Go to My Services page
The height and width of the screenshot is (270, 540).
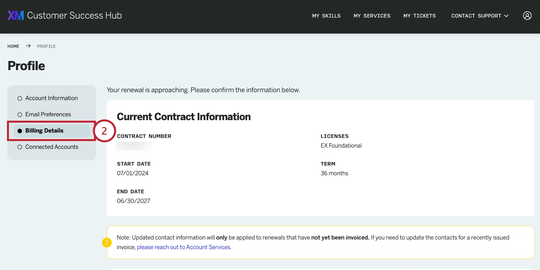pos(372,16)
